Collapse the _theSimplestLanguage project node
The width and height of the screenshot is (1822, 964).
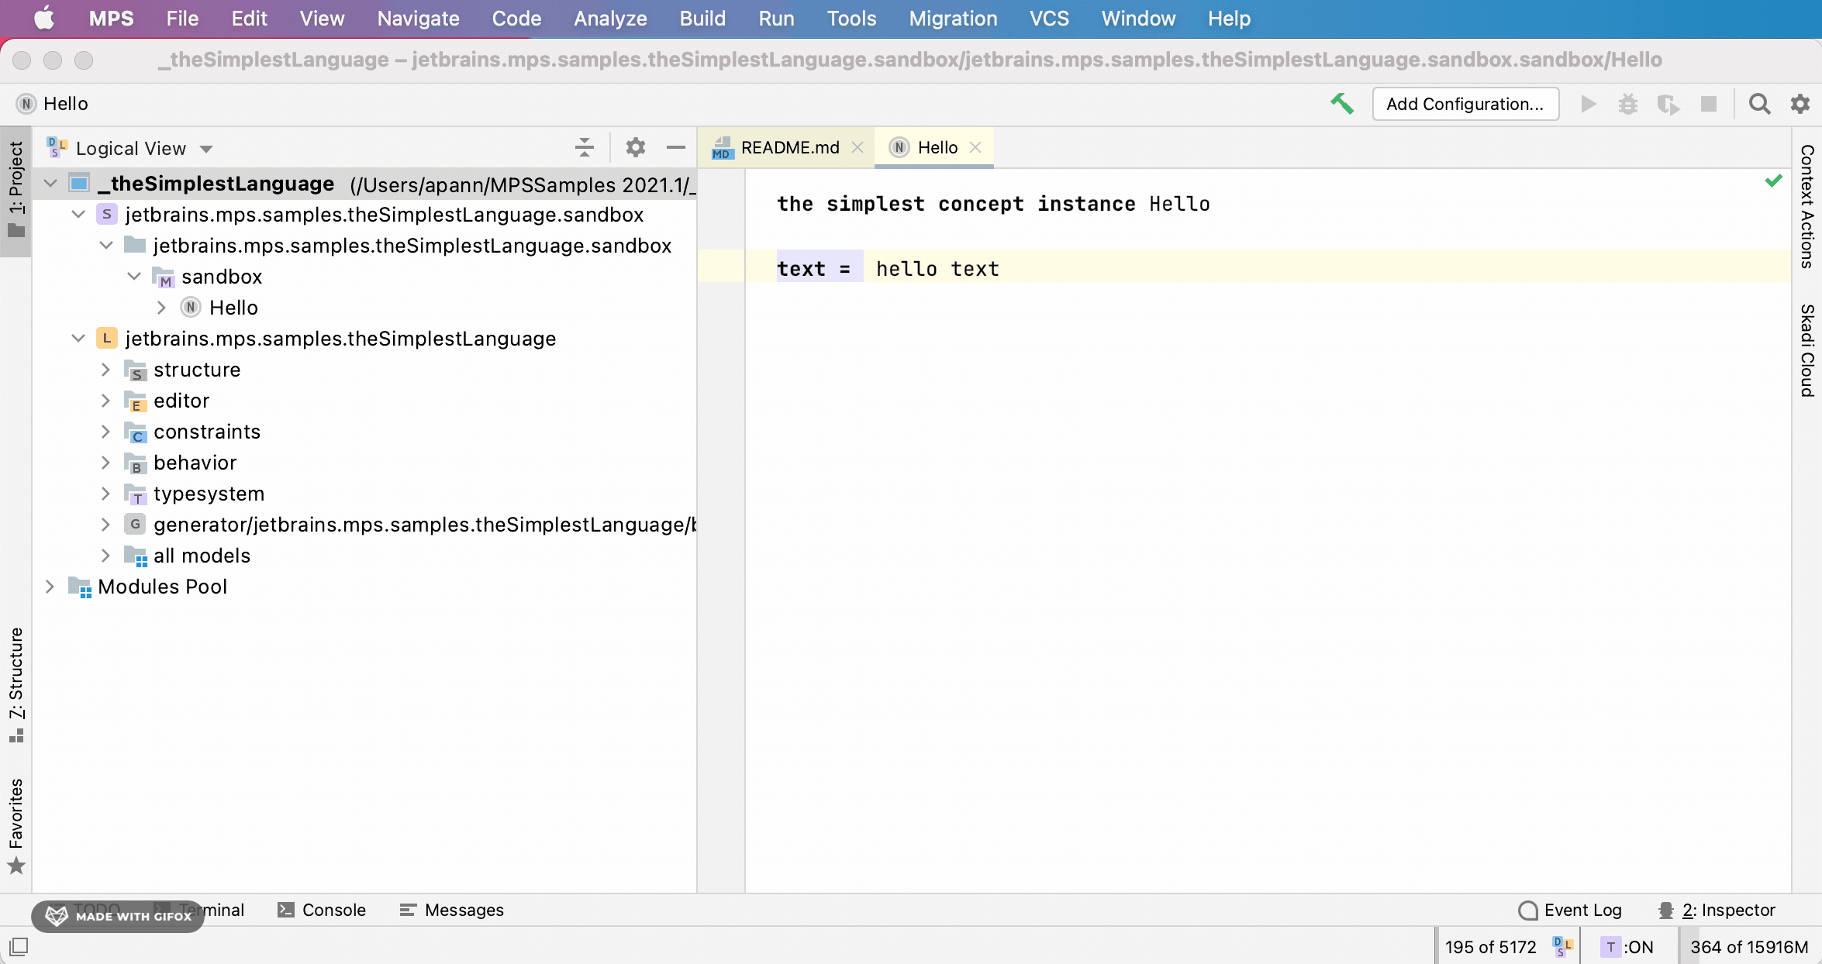tap(50, 184)
